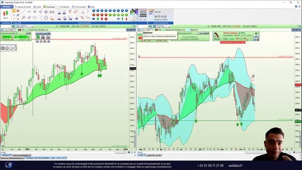This screenshot has height=170, width=302.
Task: Expand the left chart timeframe dropdown
Action: pyautogui.click(x=32, y=27)
